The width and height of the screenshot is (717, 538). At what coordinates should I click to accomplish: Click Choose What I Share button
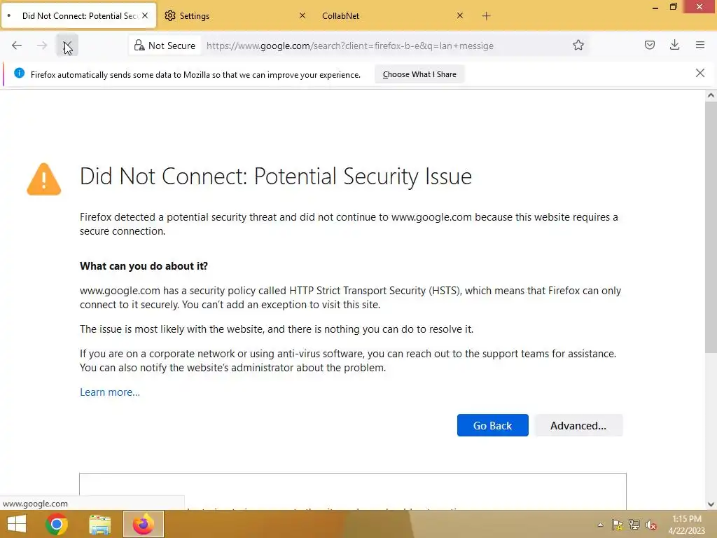tap(419, 74)
